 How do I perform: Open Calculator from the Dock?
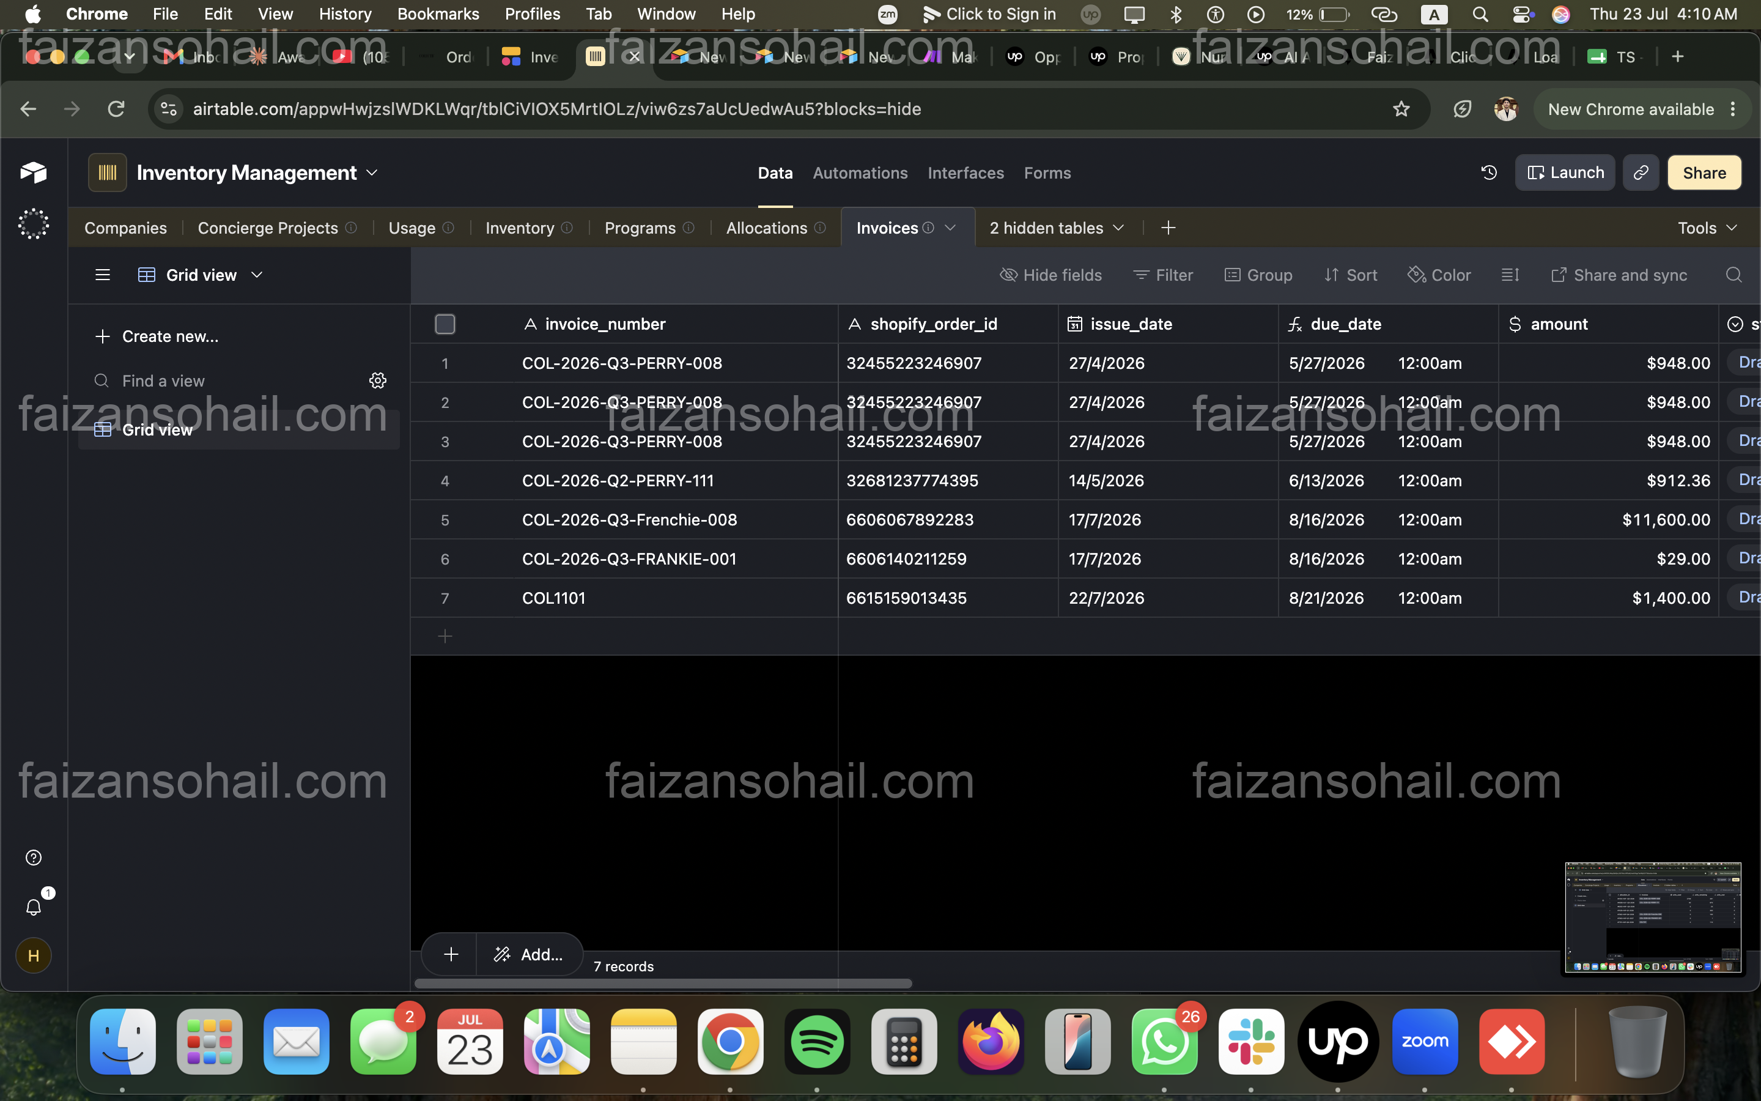[x=904, y=1040]
